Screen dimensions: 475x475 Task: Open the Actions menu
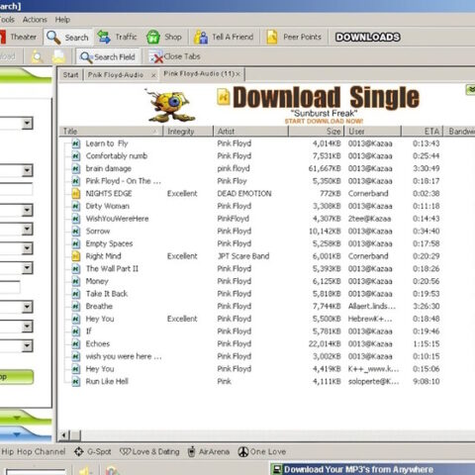[x=35, y=20]
